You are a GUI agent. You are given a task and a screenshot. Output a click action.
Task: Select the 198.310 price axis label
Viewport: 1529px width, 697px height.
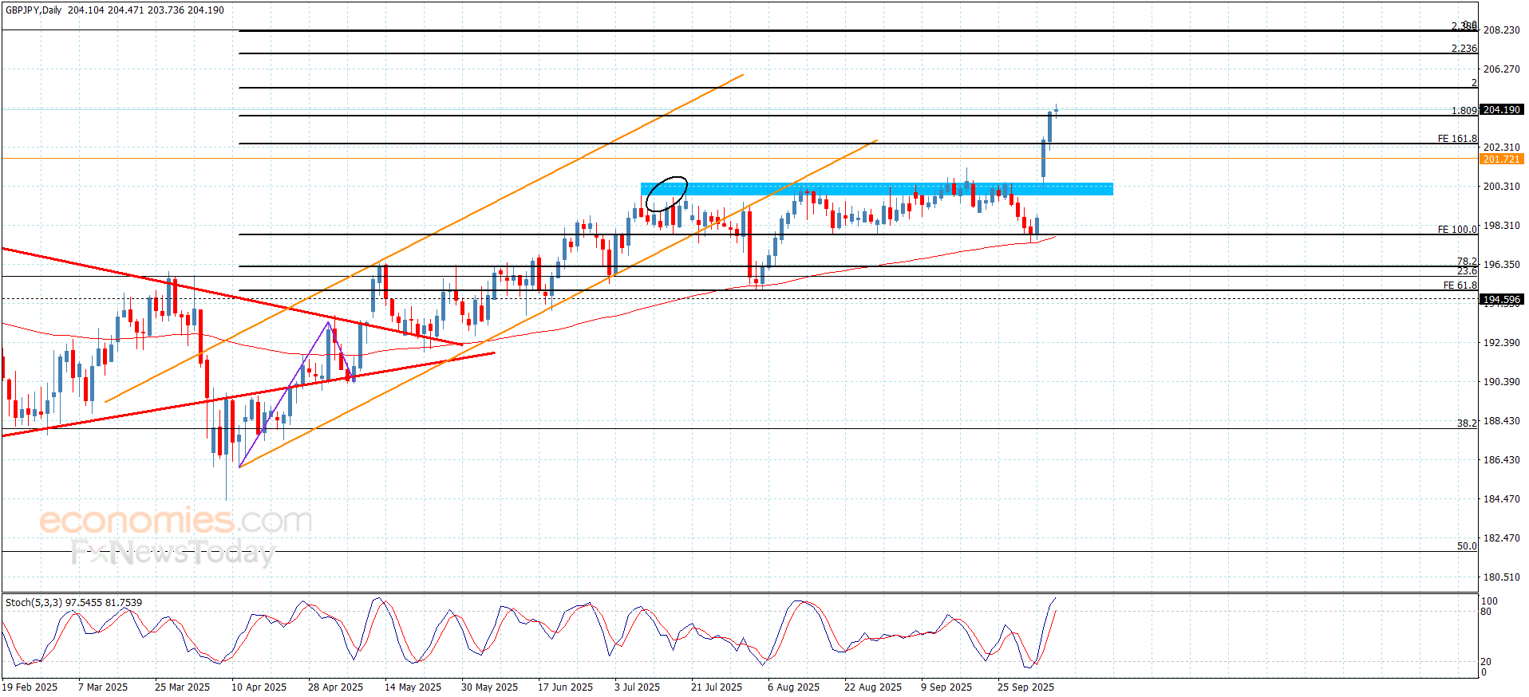[1501, 226]
